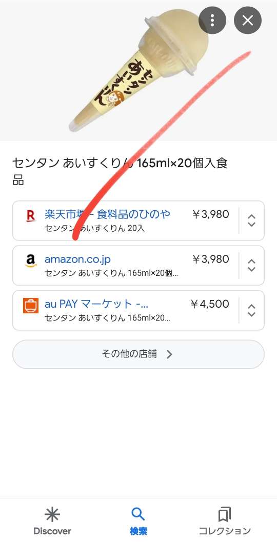Tap the Amazon logo icon

(x=31, y=261)
